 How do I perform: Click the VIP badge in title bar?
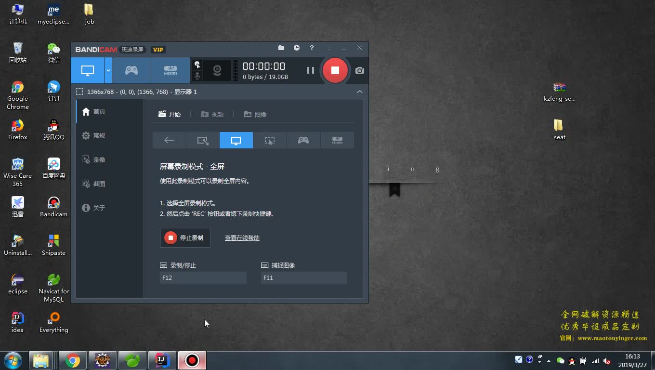(x=158, y=50)
